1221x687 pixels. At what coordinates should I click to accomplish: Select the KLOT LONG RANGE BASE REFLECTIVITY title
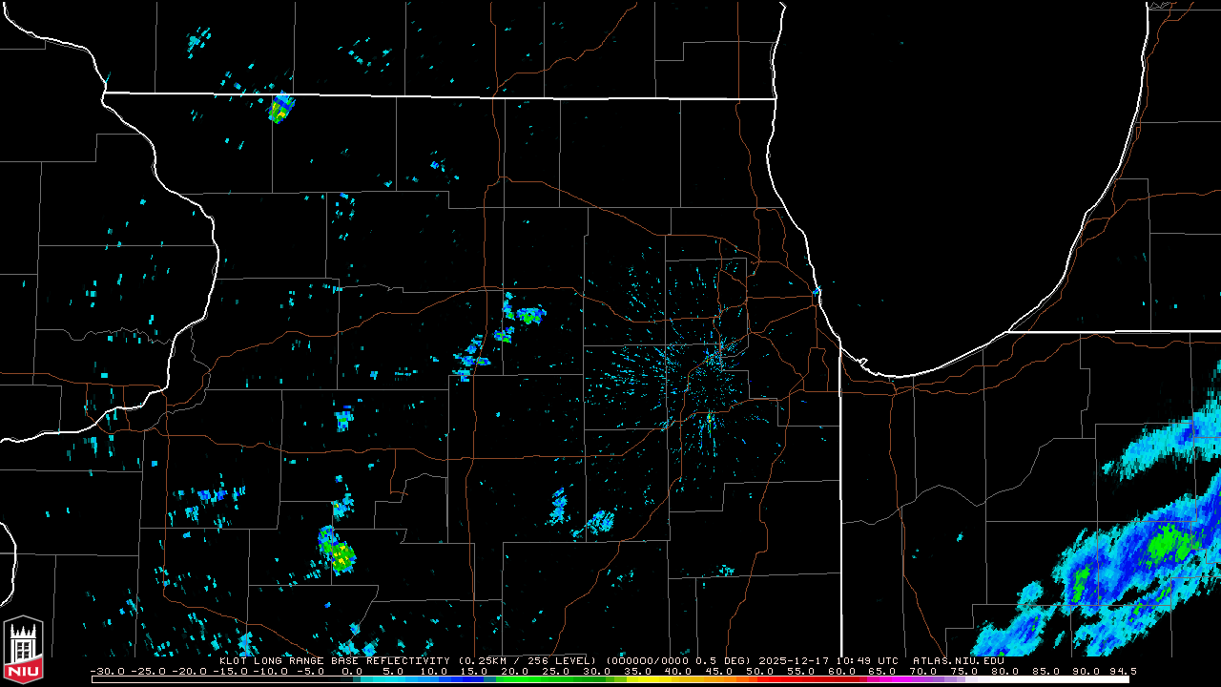point(334,660)
